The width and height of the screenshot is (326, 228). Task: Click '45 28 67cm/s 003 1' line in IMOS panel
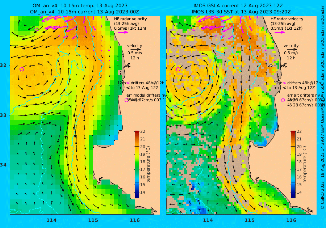(306, 105)
